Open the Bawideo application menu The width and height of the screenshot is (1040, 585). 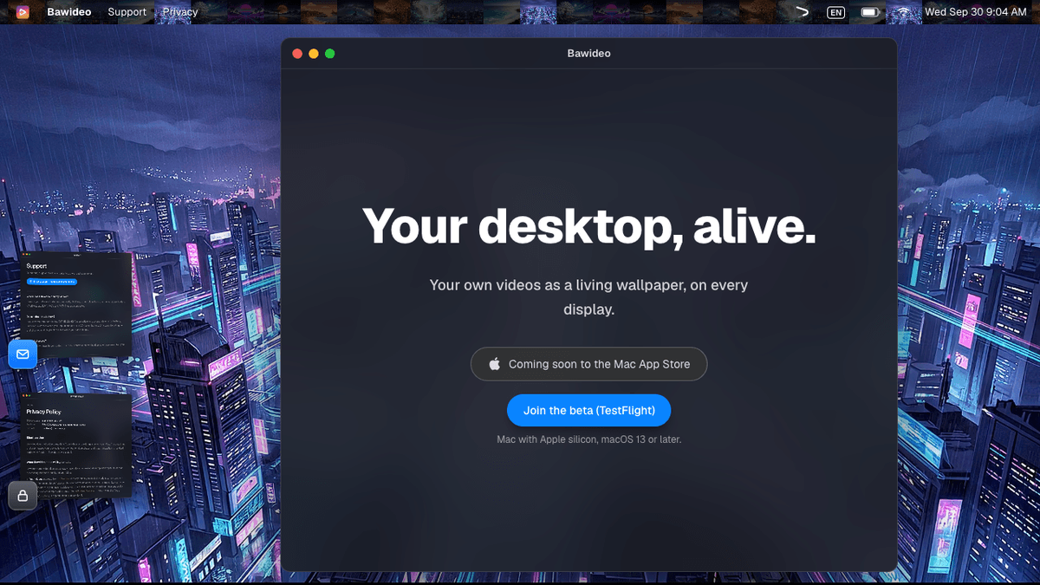click(x=69, y=12)
